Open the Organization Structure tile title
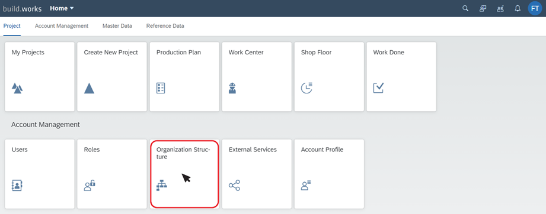Screen dimensions: 546x214 [x=184, y=153]
